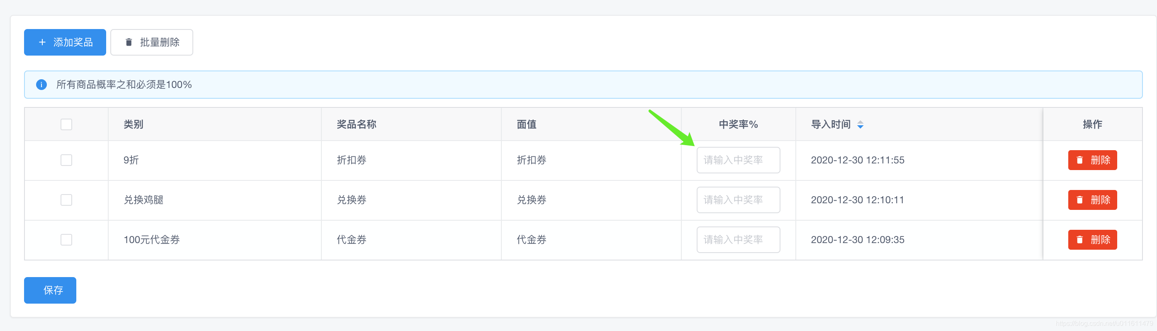Check the checkbox for the 兑换鸡腿 row

click(66, 200)
